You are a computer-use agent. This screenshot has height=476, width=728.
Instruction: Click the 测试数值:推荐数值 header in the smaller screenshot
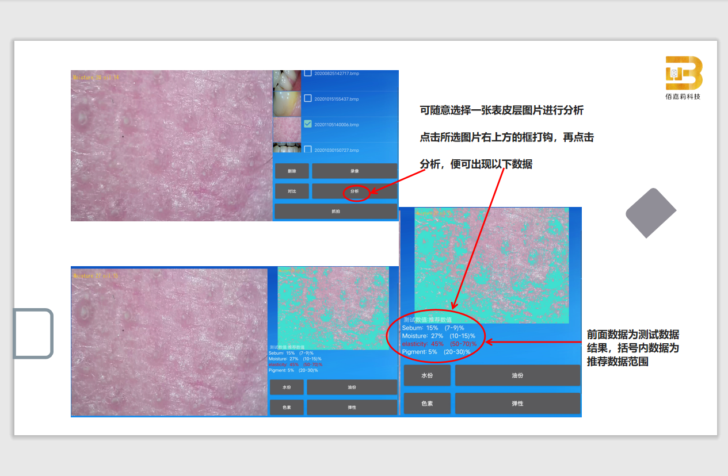click(x=287, y=347)
